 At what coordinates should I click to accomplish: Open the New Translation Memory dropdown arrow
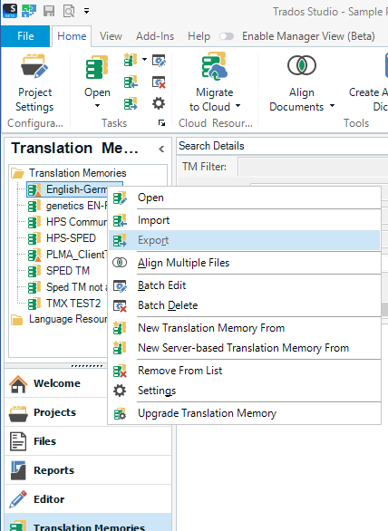pyautogui.click(x=145, y=60)
